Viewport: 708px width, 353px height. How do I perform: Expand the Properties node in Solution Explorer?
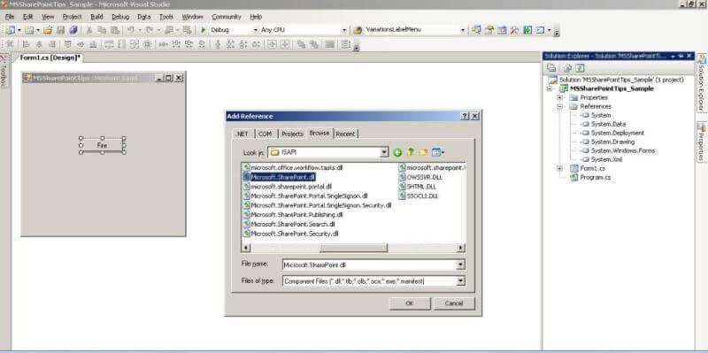click(560, 97)
